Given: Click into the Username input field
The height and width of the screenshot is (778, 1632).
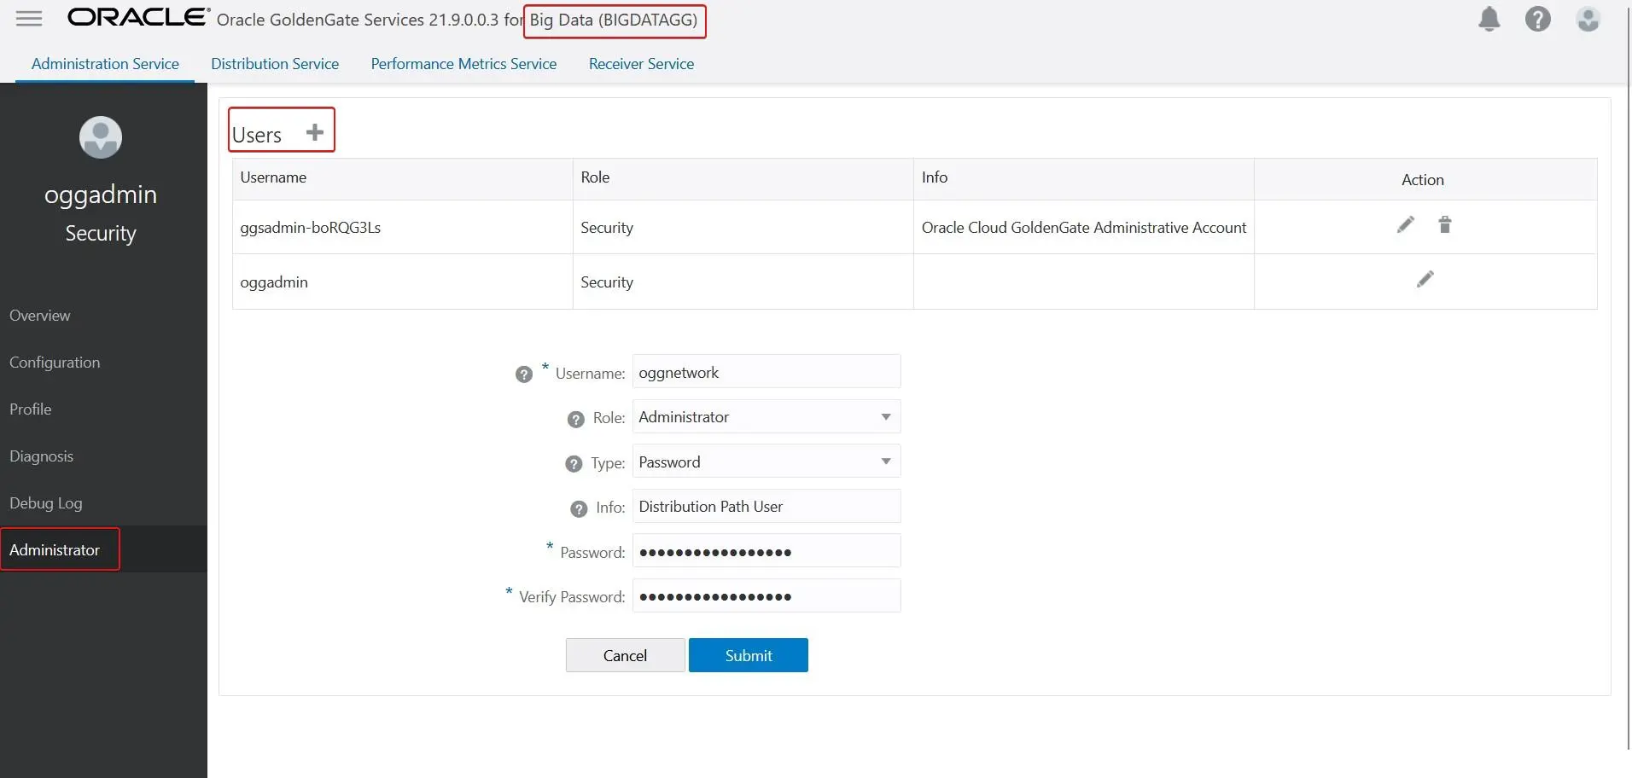Looking at the screenshot, I should [766, 373].
